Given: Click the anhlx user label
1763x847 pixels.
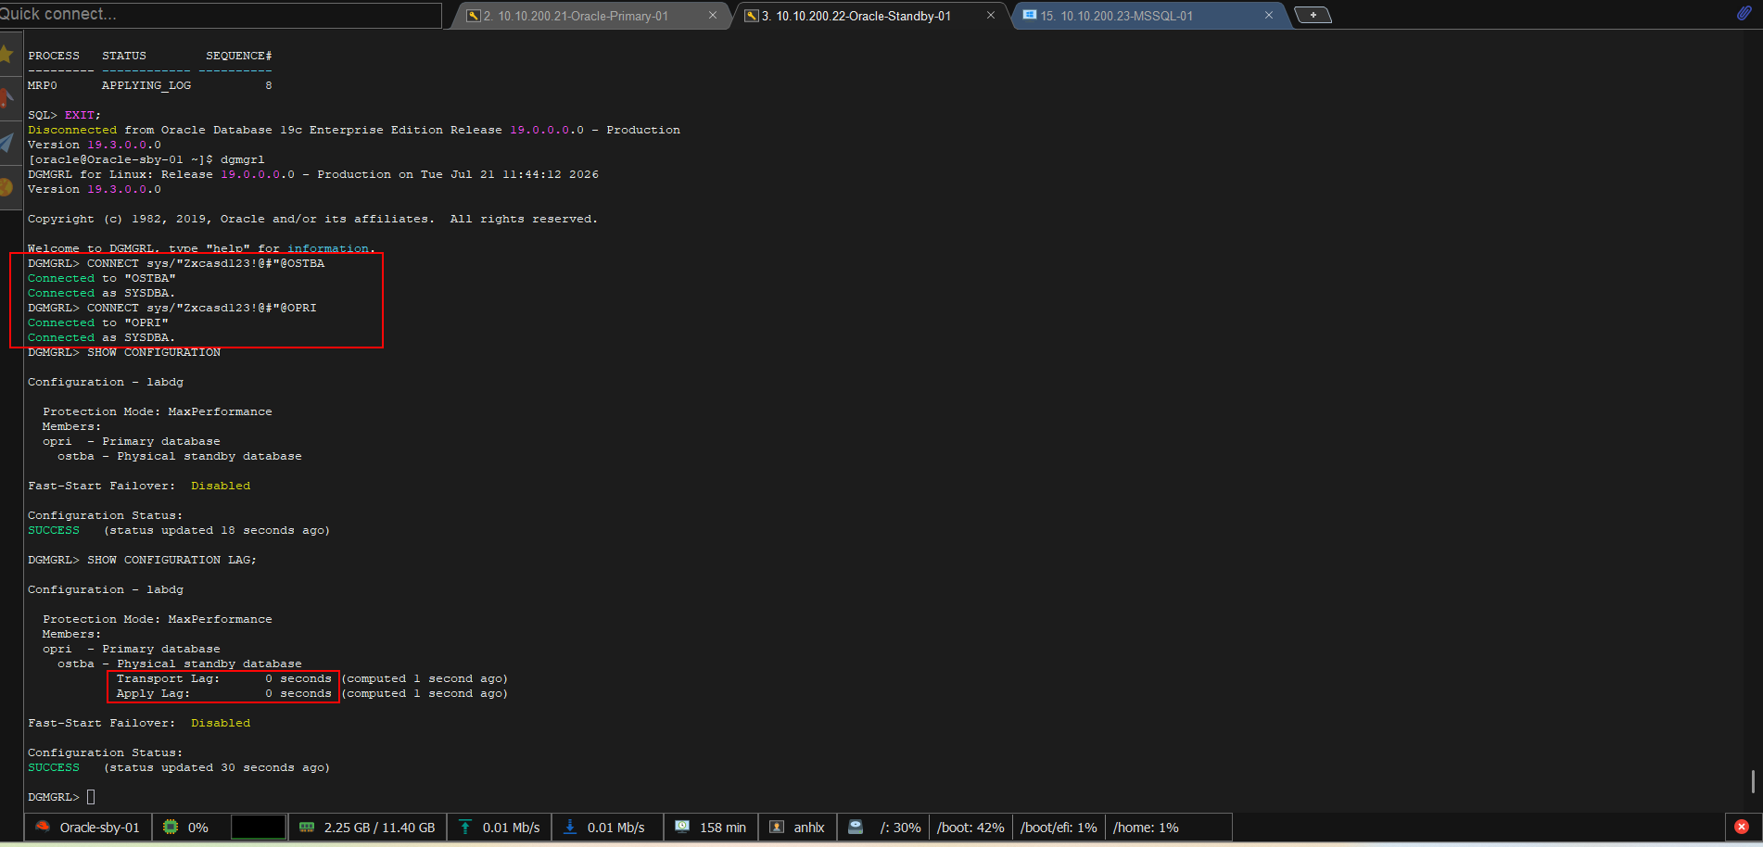Looking at the screenshot, I should 809,828.
